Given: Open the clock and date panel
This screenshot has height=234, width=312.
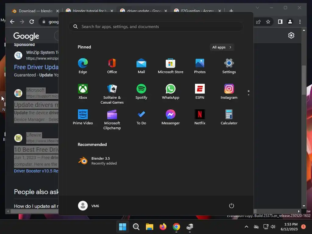Looking at the screenshot, I should click(289, 227).
